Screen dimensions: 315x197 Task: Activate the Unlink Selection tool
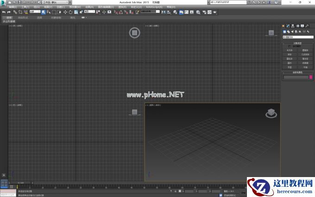20,12
